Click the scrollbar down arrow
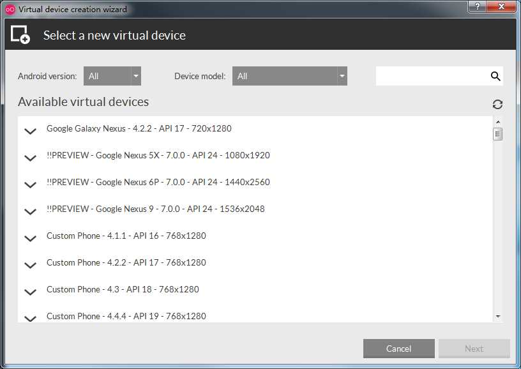Viewport: 521px width, 369px height. pyautogui.click(x=498, y=317)
